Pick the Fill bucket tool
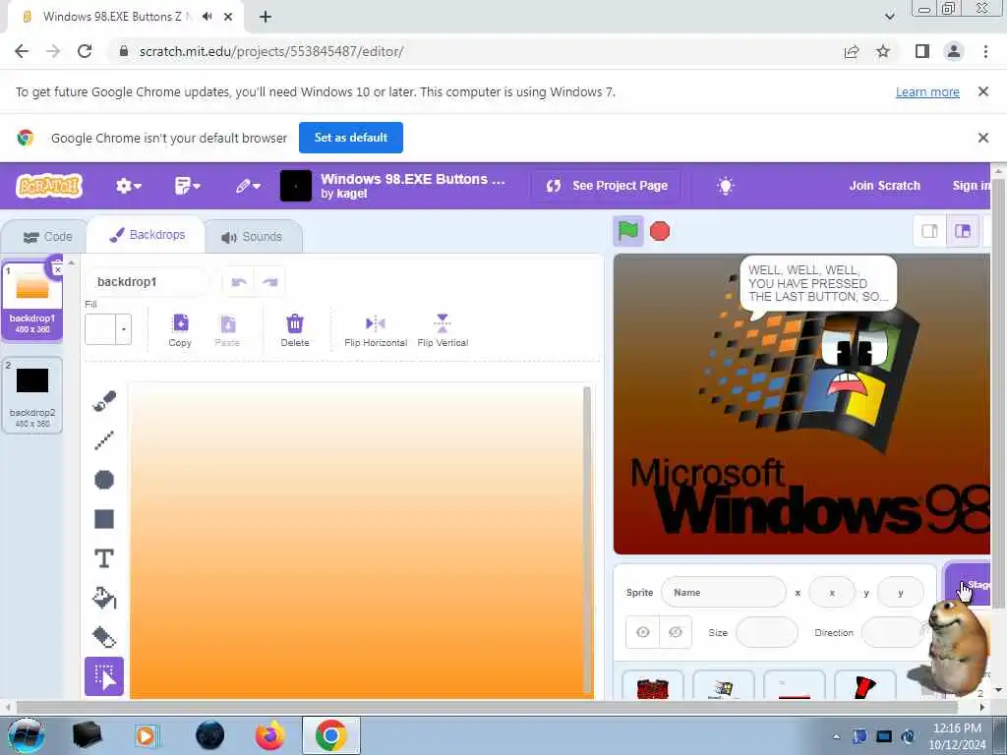The height and width of the screenshot is (755, 1007). tap(104, 598)
